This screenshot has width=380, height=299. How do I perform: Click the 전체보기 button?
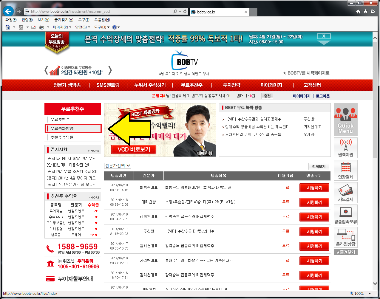tap(319, 166)
